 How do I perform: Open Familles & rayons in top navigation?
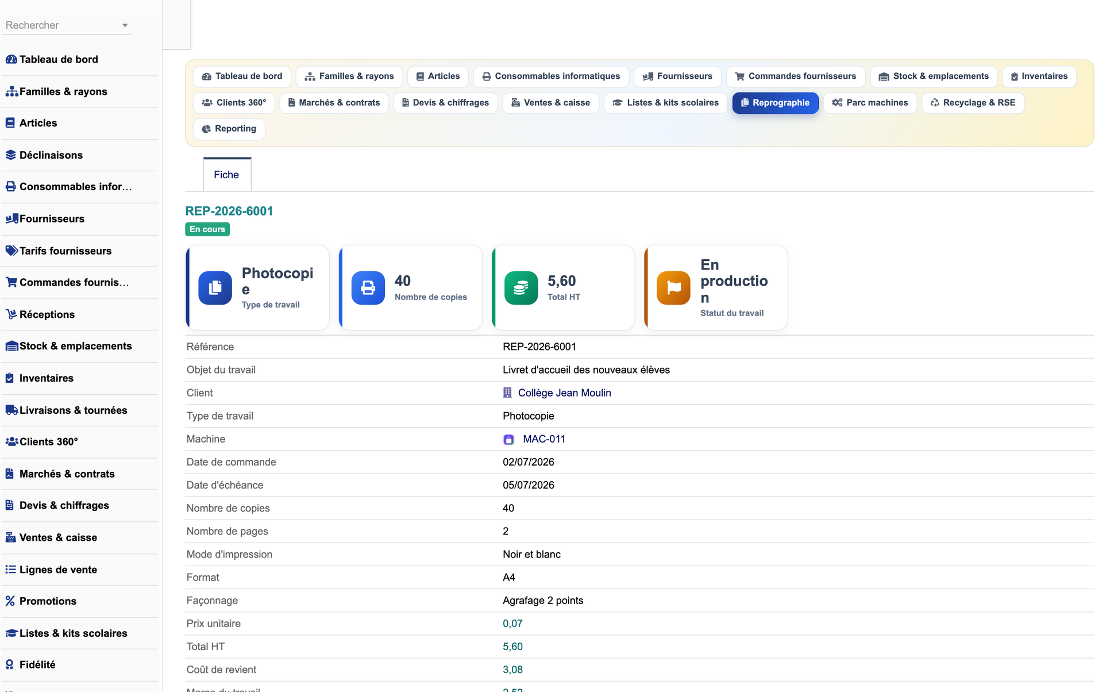[349, 76]
